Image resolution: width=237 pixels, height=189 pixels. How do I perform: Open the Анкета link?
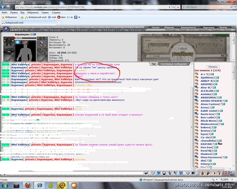point(227,30)
